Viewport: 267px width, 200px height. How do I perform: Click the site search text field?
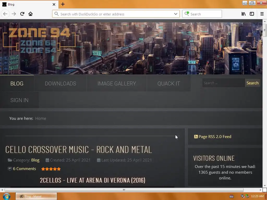(223, 83)
